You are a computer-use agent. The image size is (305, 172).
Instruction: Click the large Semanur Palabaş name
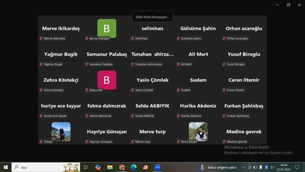point(107,54)
